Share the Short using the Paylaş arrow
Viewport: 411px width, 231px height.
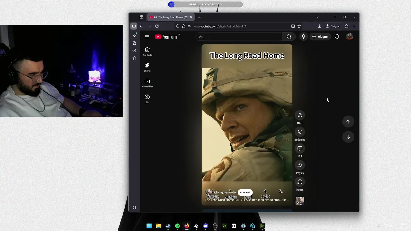300,165
